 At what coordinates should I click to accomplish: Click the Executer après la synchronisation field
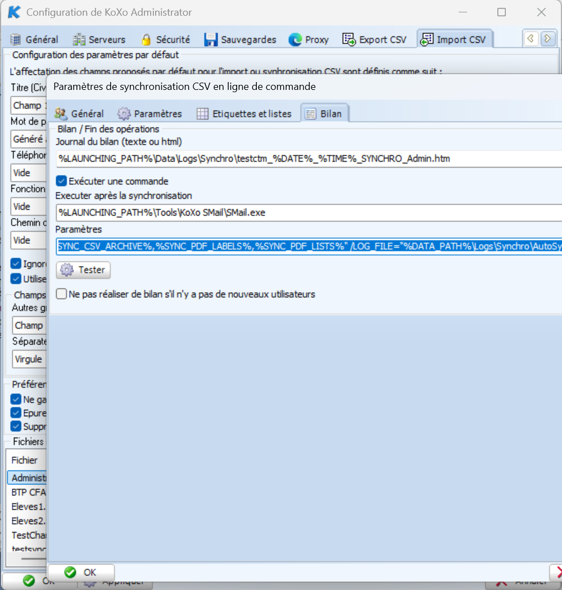(309, 212)
